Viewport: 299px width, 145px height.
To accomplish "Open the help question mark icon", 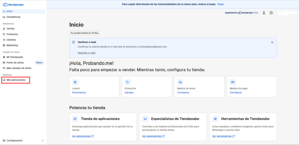I will 271,13.
